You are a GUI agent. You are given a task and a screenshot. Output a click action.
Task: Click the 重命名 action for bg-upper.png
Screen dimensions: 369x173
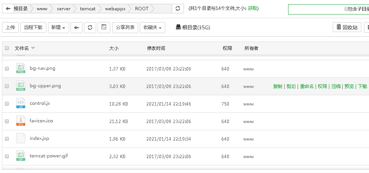click(x=307, y=86)
